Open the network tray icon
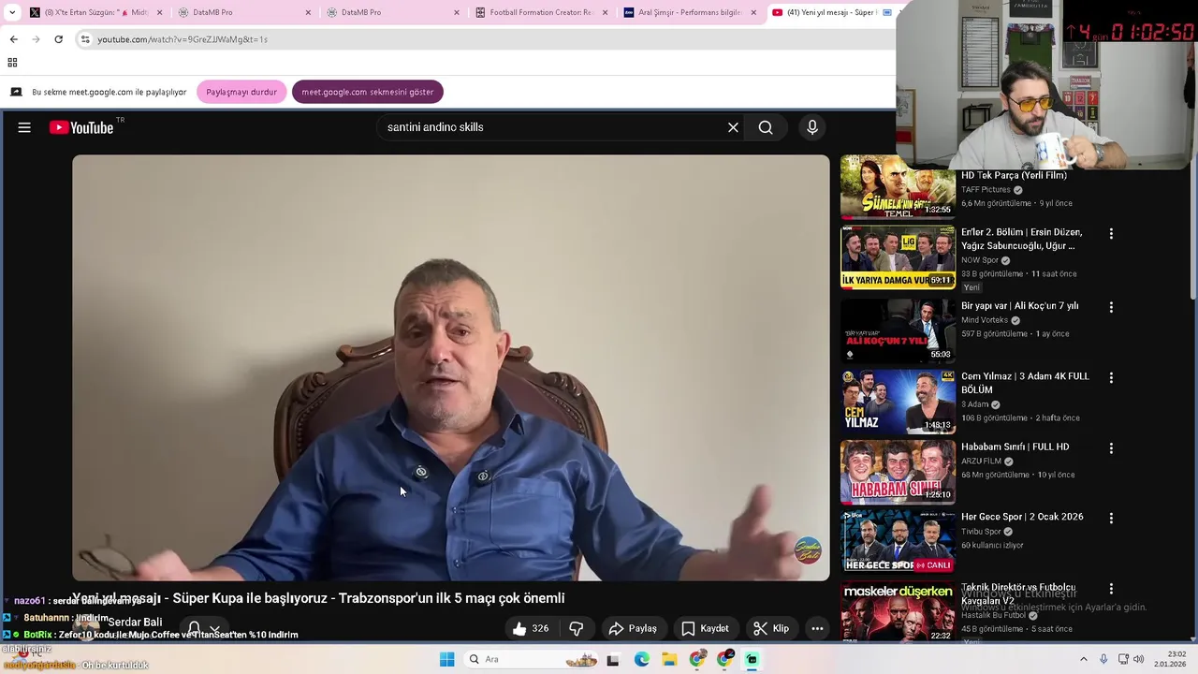 pyautogui.click(x=1123, y=659)
